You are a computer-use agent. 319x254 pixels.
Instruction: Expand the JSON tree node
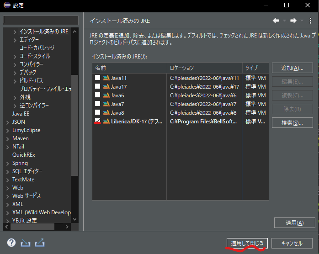8,122
